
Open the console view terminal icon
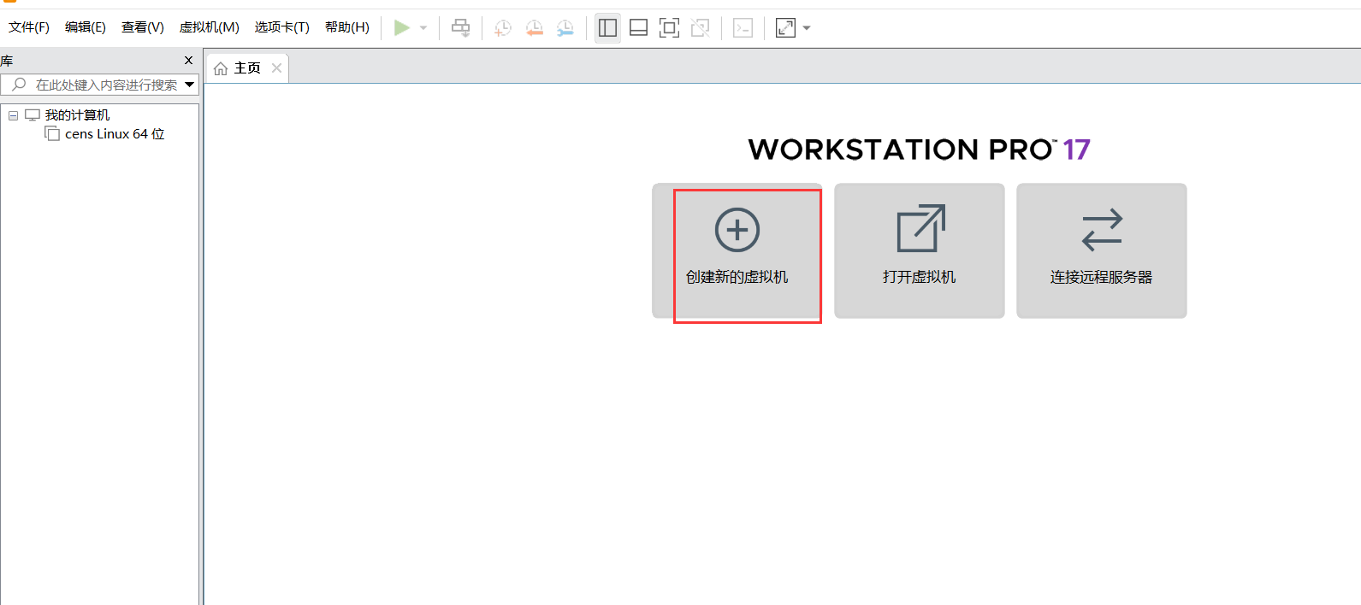(x=743, y=27)
